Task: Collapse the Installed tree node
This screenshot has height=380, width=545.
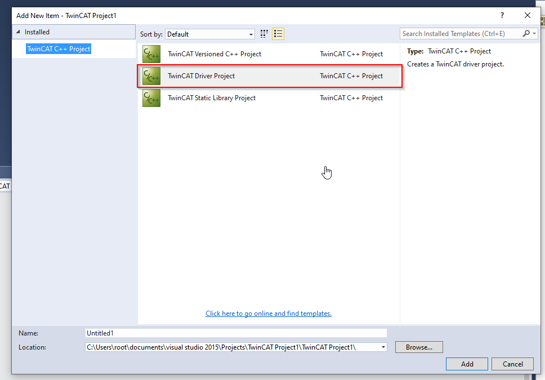Action: [x=18, y=32]
